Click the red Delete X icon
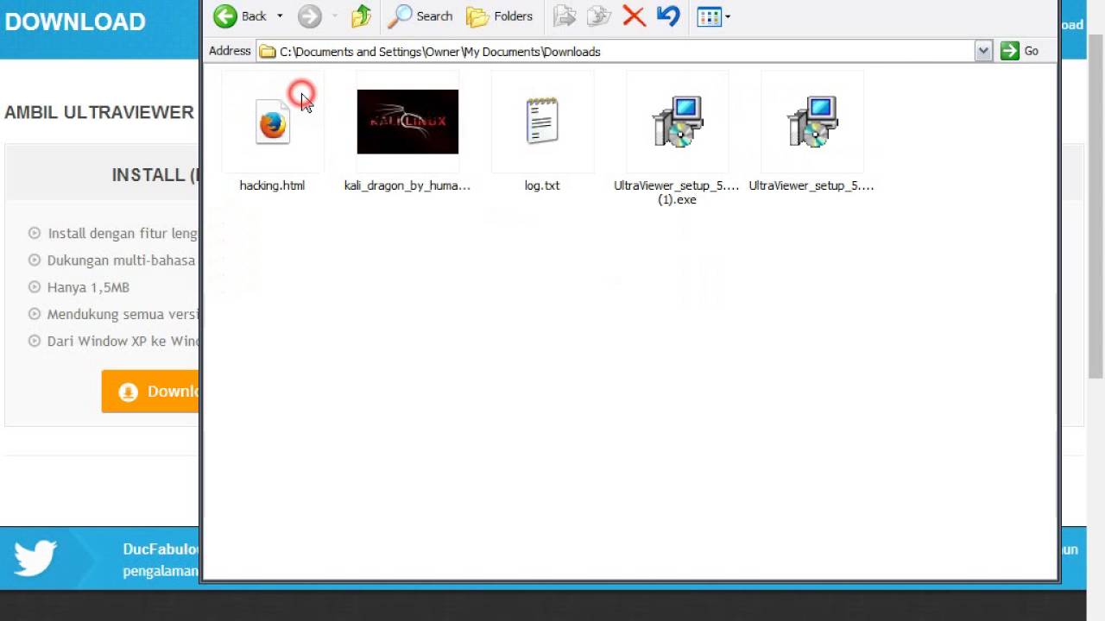The width and height of the screenshot is (1105, 621). pyautogui.click(x=634, y=16)
